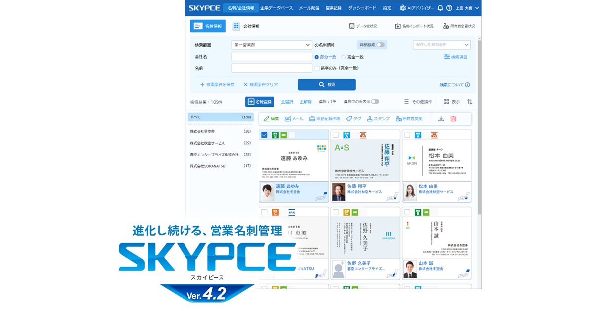Click the 会社名 input field

pyautogui.click(x=271, y=57)
